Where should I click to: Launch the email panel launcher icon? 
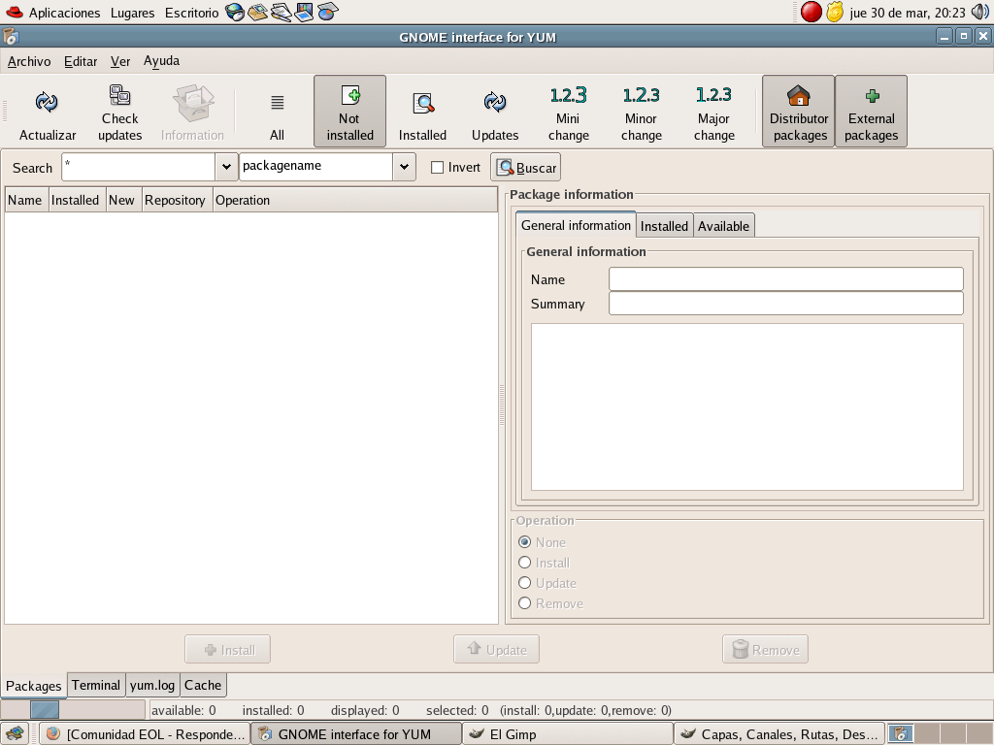pyautogui.click(x=257, y=12)
